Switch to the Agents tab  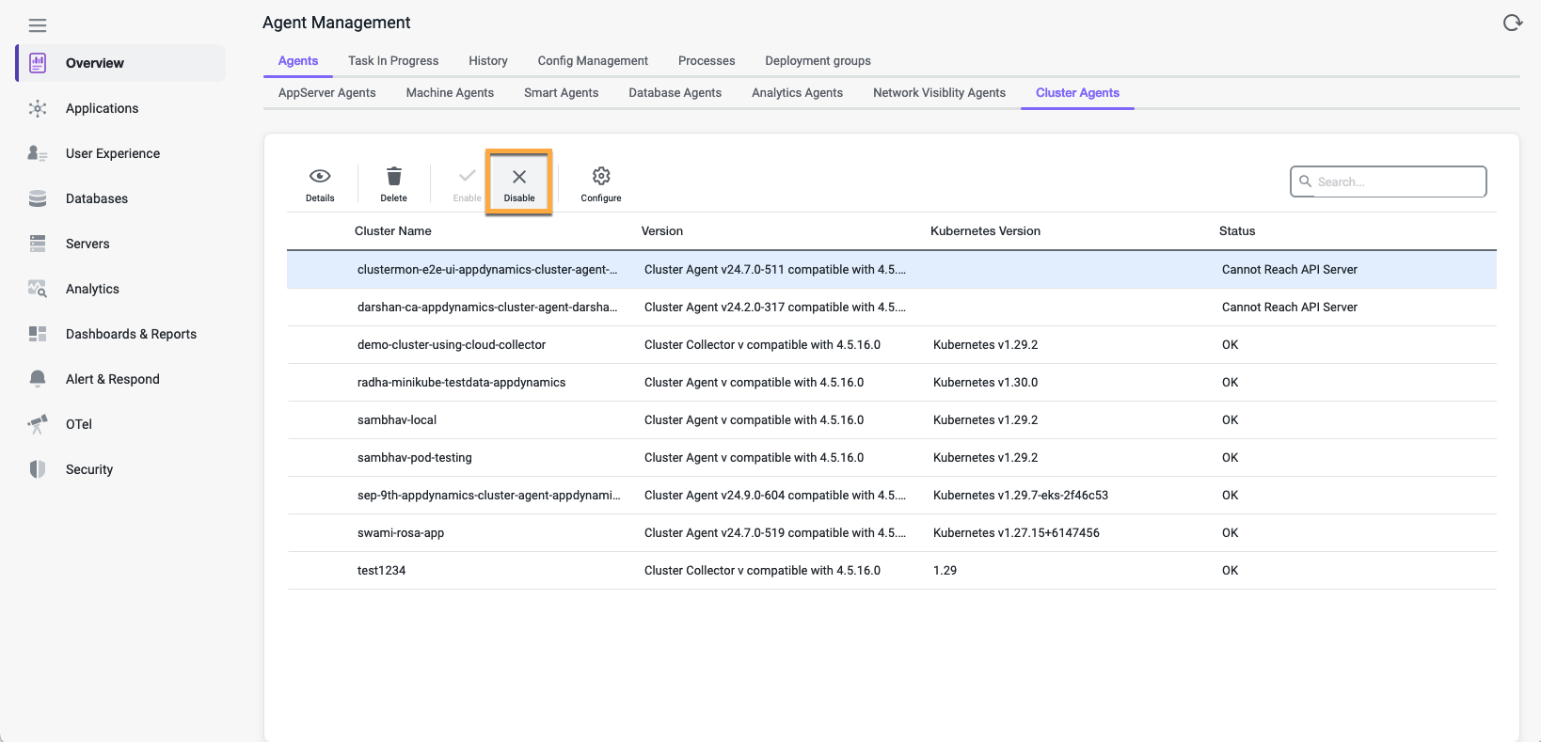[298, 61]
